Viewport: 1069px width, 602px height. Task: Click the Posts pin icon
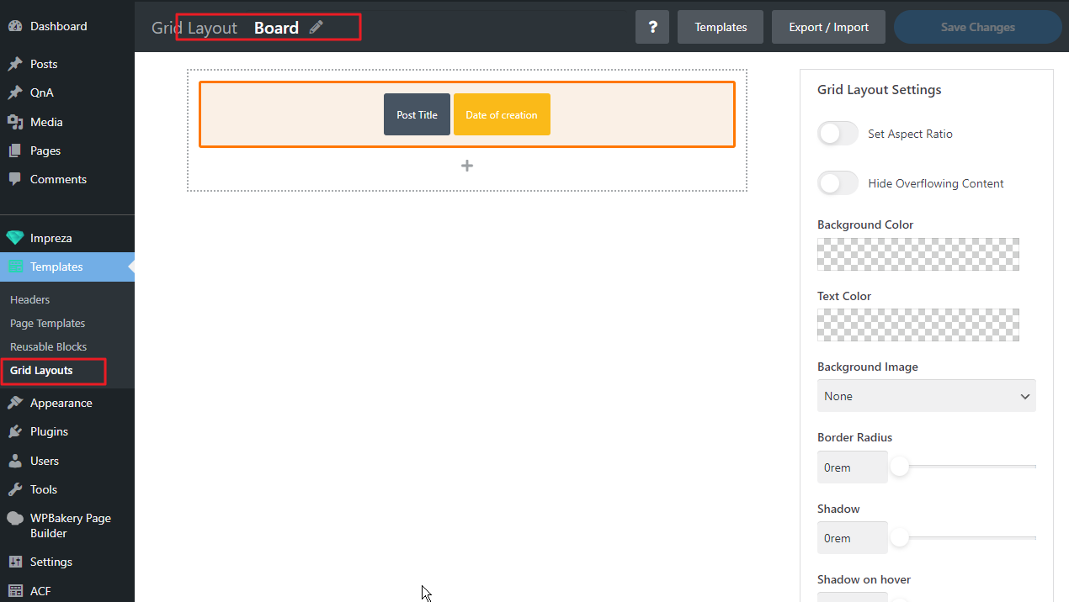[x=15, y=64]
